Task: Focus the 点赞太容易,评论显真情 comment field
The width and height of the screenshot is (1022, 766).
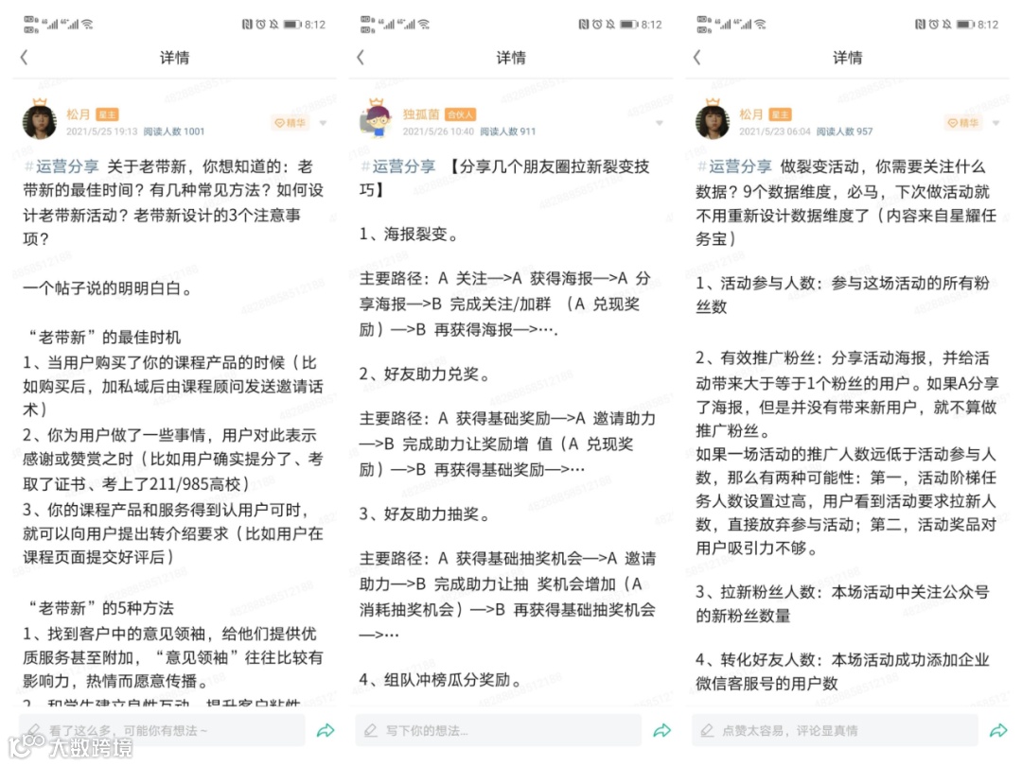Action: click(835, 731)
